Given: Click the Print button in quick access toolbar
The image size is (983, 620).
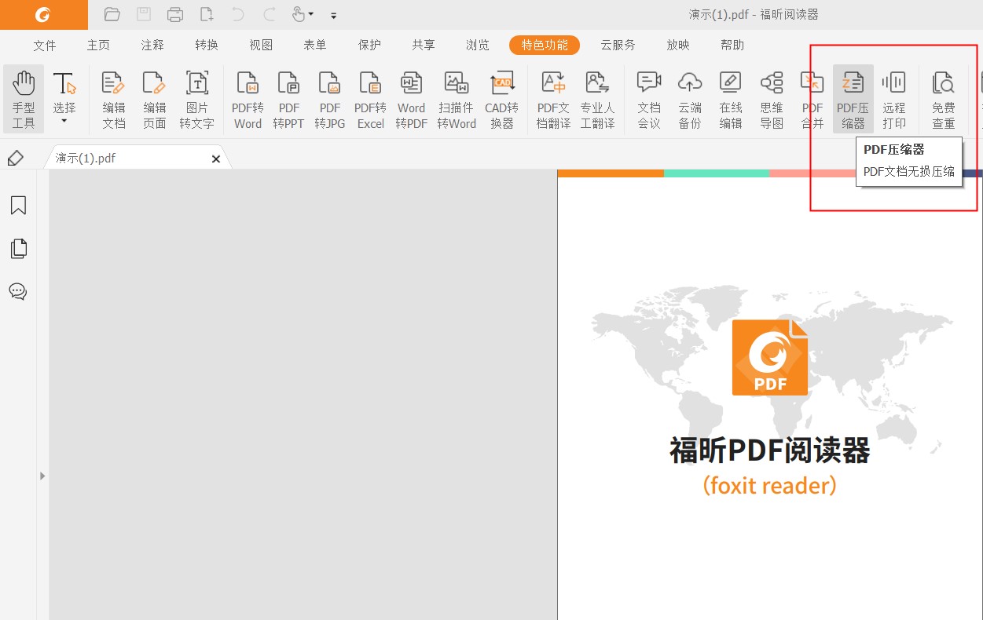Looking at the screenshot, I should [174, 14].
